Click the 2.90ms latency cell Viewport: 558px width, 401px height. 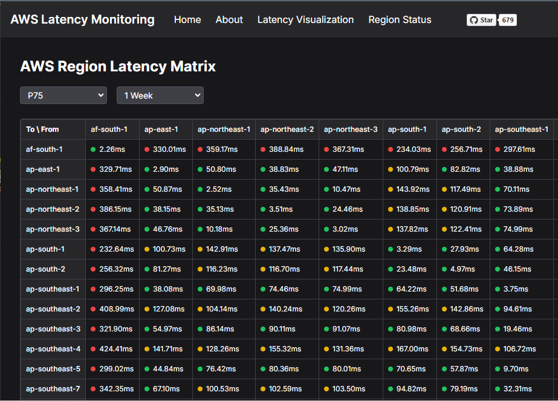166,169
